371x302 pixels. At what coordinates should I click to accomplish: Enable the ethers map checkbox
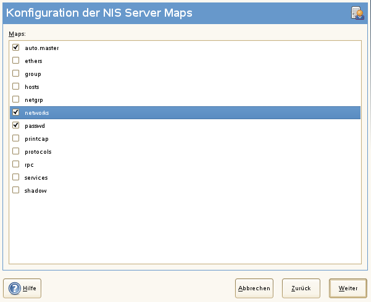[x=16, y=61]
